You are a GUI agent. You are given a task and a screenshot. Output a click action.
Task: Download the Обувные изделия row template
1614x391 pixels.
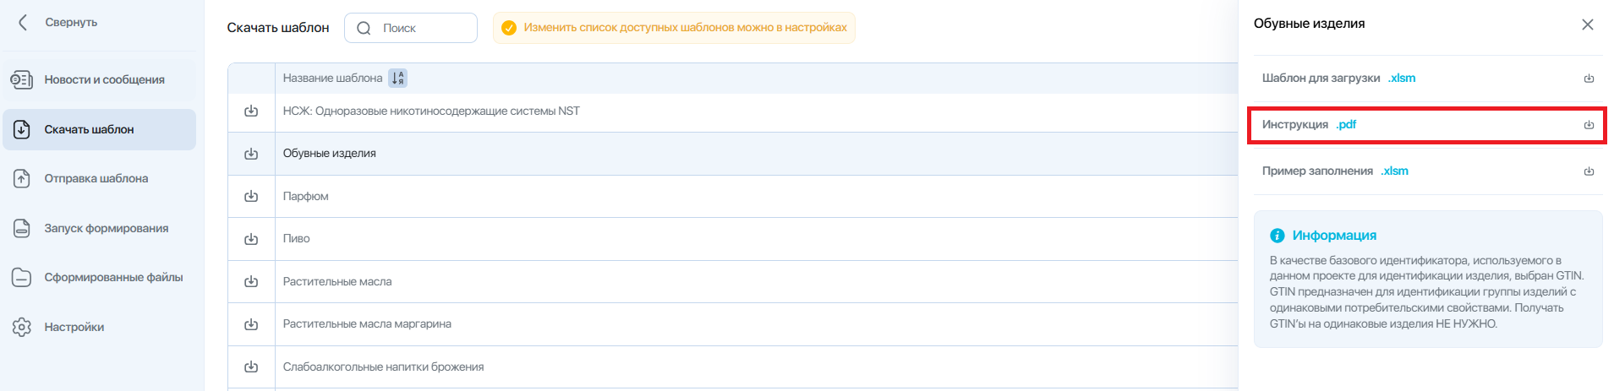tap(251, 154)
